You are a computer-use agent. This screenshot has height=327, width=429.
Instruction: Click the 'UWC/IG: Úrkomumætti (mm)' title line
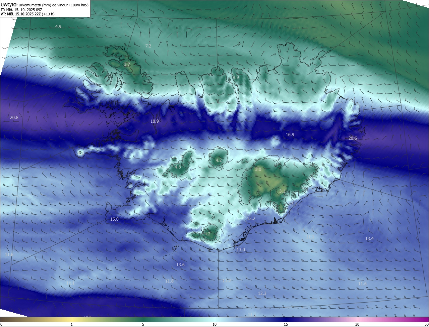click(x=45, y=5)
